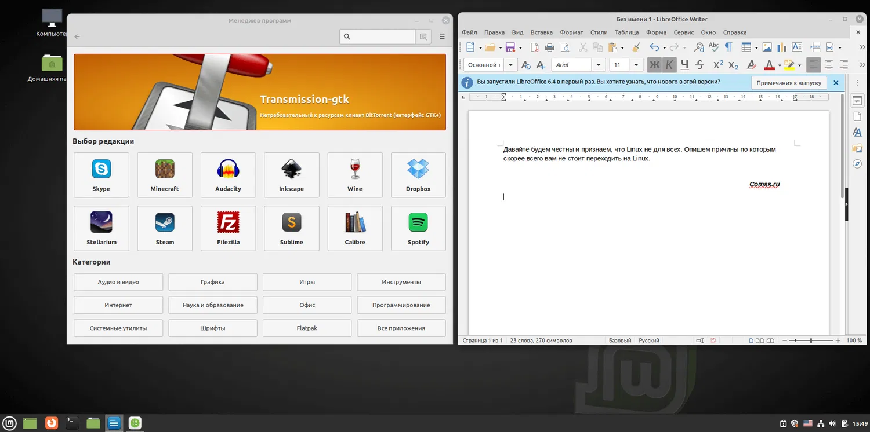Expand the font size 11 dropdown
The width and height of the screenshot is (870, 432).
[x=636, y=65]
